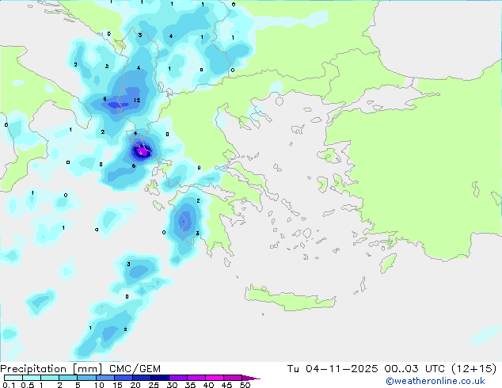Click the 35–40 mm legend color box

point(196,378)
